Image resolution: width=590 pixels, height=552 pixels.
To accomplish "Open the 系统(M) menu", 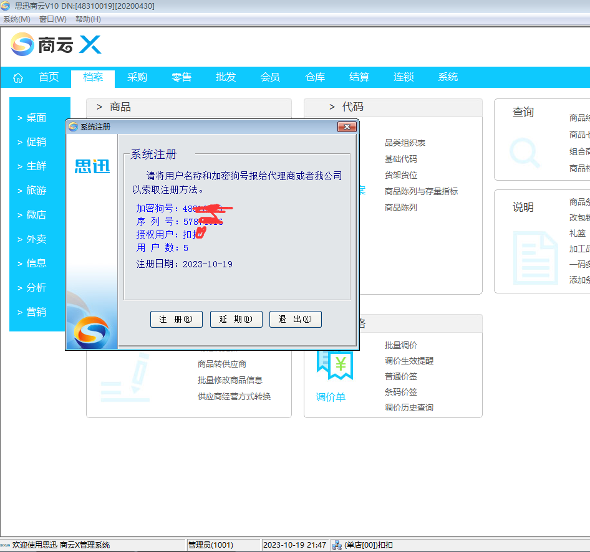I will (x=17, y=19).
